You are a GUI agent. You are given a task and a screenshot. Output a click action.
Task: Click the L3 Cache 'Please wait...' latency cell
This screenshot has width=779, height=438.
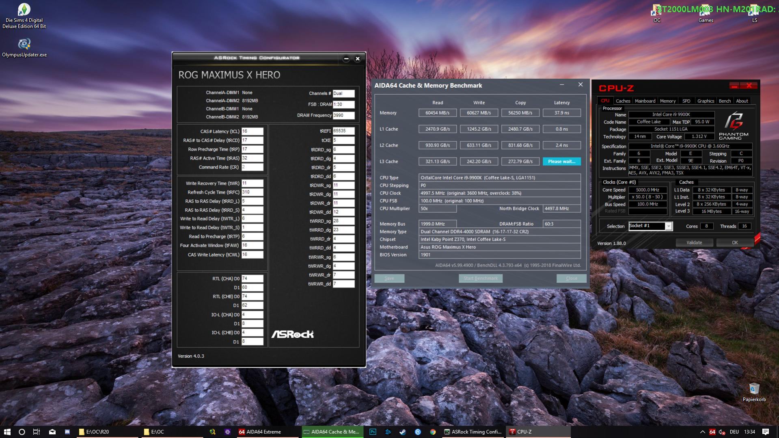click(562, 162)
